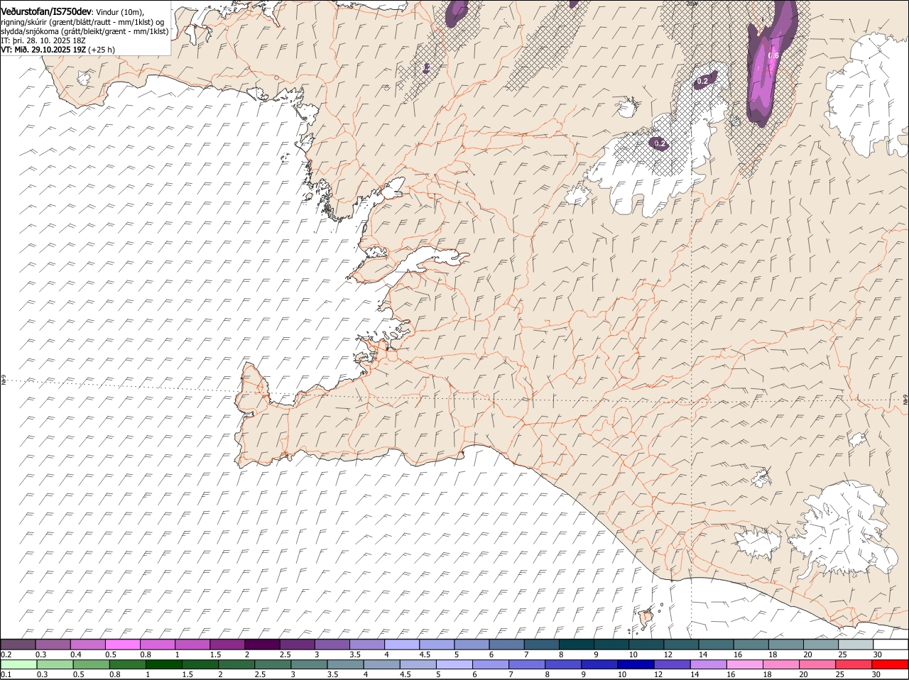Select the 'IT: þri. 28. 10. 2025 18Z' line
This screenshot has width=909, height=680.
43,40
